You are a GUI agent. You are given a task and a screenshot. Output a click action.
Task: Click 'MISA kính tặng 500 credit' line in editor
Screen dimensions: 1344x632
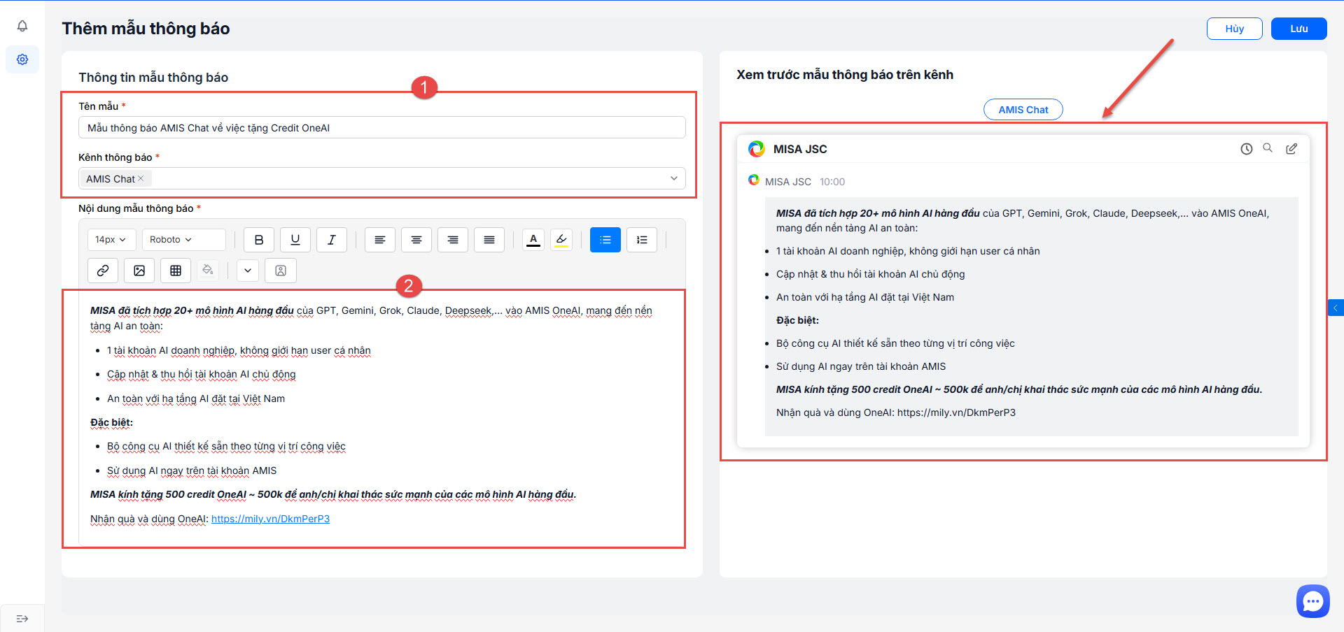click(x=333, y=494)
